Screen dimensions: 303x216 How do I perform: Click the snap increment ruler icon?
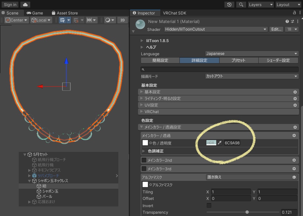pos(89,20)
